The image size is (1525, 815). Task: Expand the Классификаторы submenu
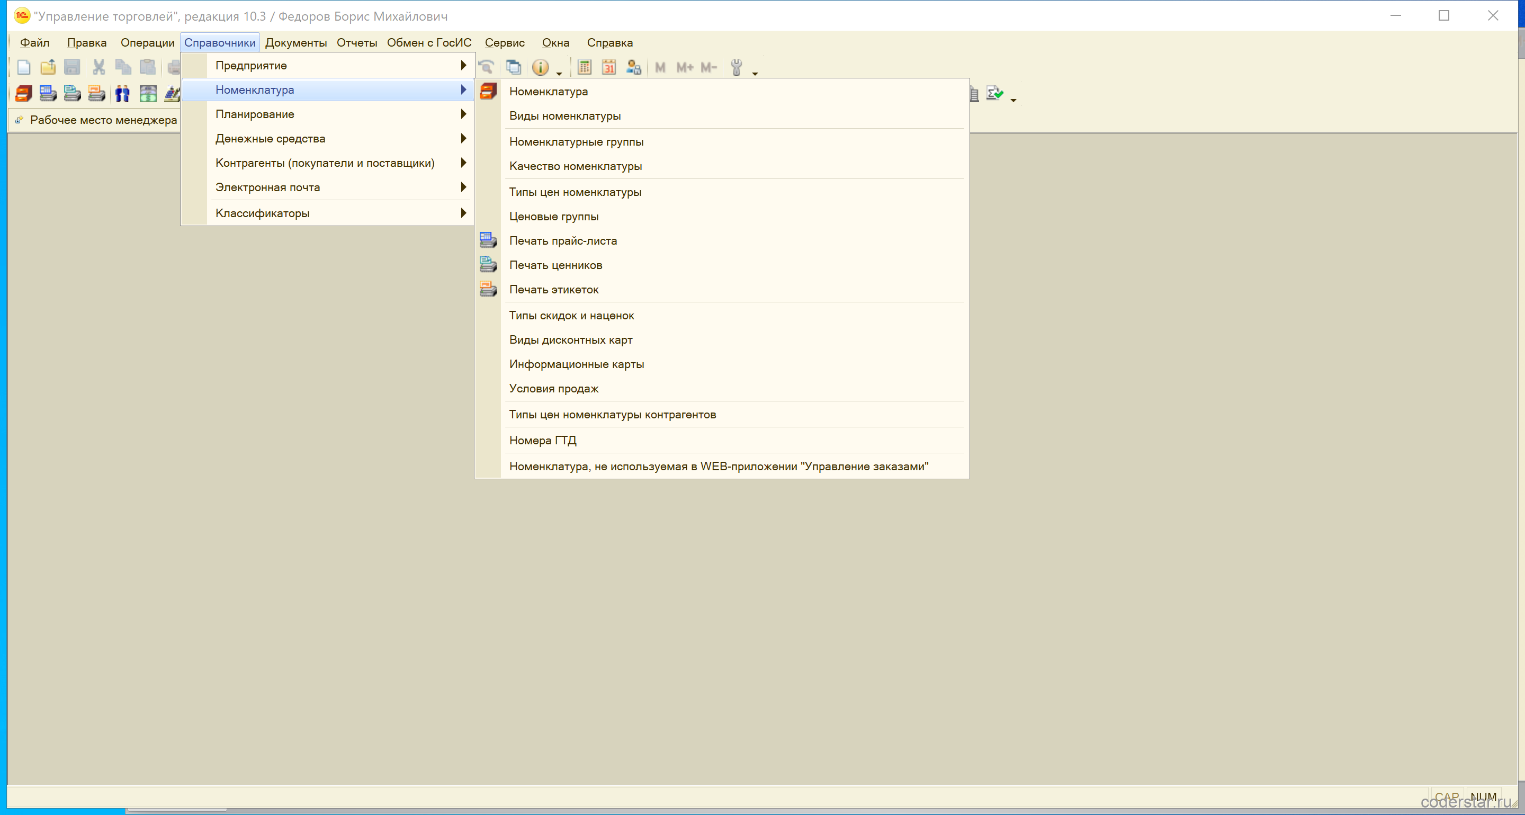[x=327, y=212]
